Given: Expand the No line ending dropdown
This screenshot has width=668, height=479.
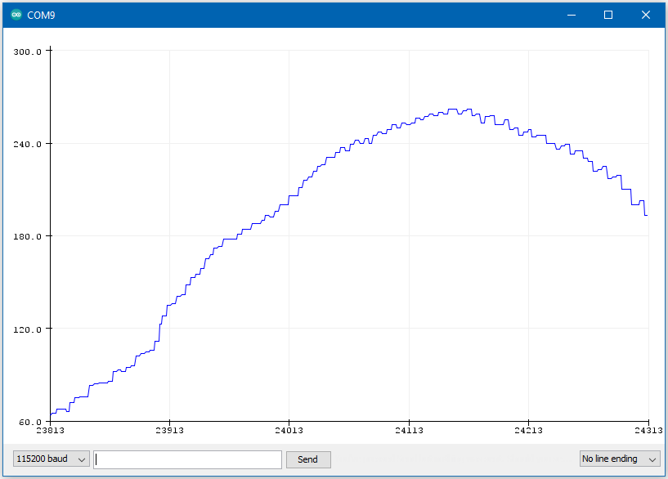Looking at the screenshot, I should tap(620, 459).
